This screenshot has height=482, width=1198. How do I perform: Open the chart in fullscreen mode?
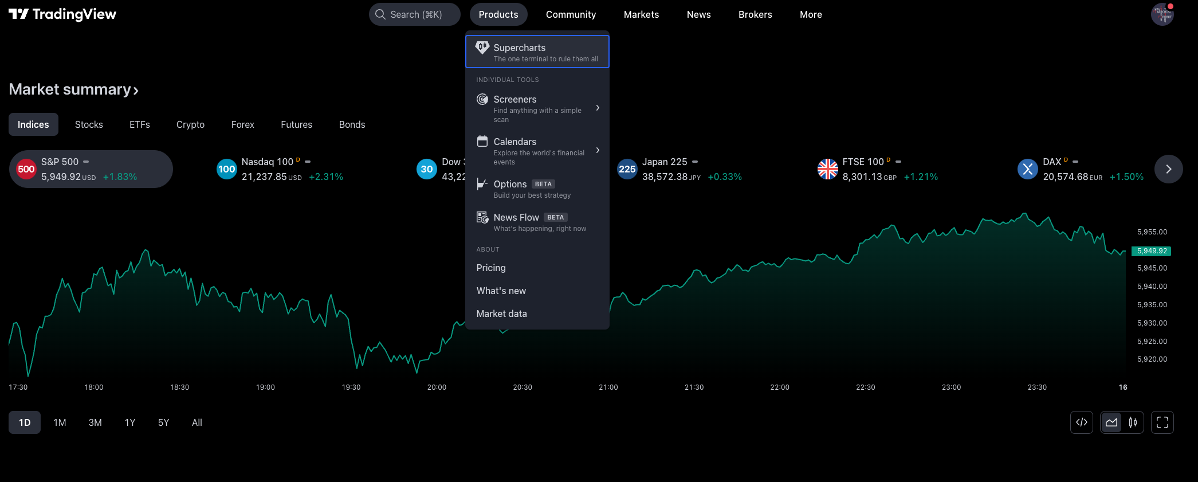(1162, 422)
